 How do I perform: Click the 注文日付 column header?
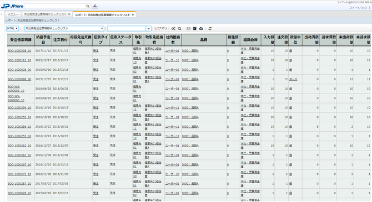[61, 40]
